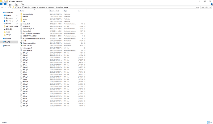Screen dimensions: 213x124
Task: Click the Back navigation arrow
Action: coord(2,7)
